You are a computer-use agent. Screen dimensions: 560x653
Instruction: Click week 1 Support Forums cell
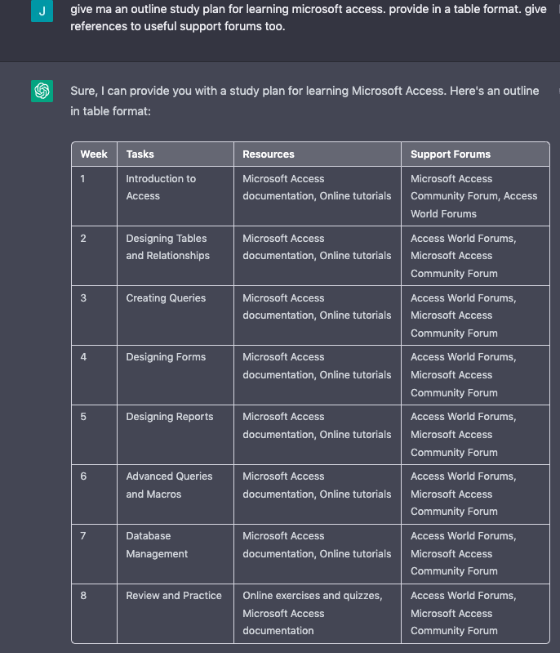[473, 196]
